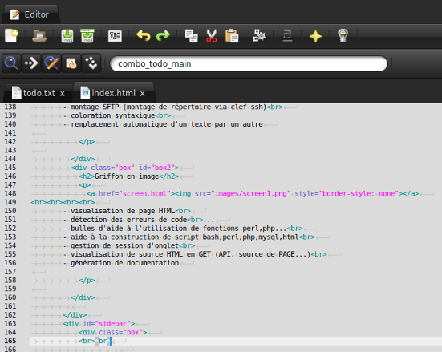This screenshot has height=352, width=442.
Task: Switch to the todo.txt tab
Action: coord(39,93)
